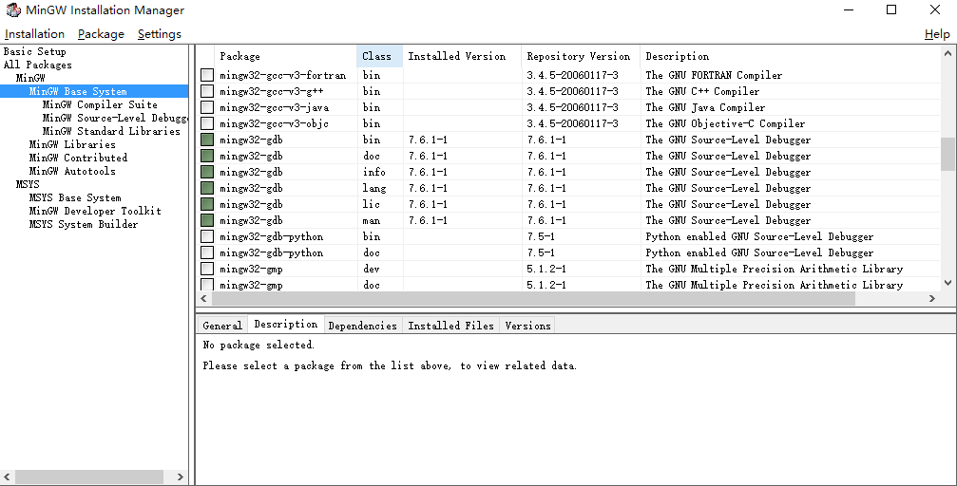This screenshot has height=486, width=957.
Task: Select MinGW Libraries tree item
Action: tap(72, 144)
